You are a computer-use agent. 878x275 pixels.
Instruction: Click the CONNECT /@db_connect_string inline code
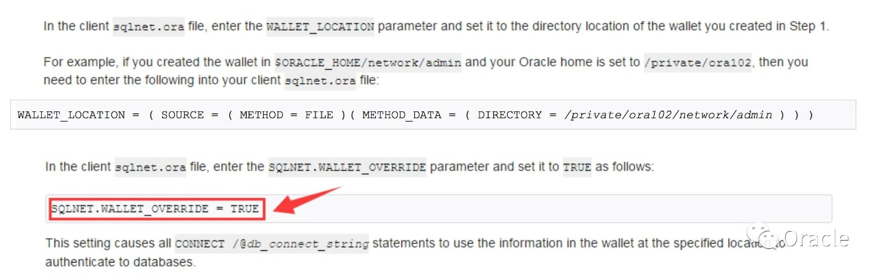click(271, 244)
